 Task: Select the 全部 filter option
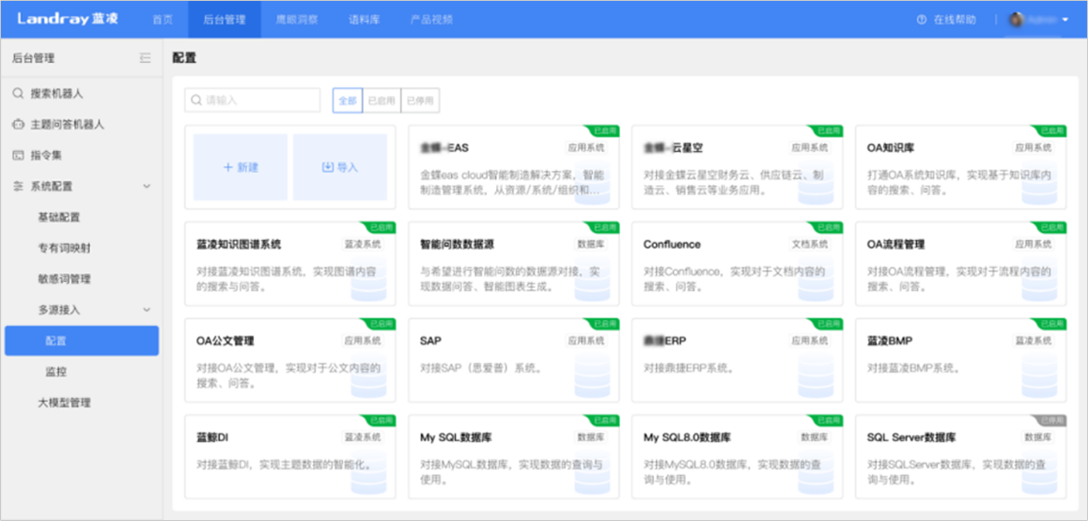[347, 100]
